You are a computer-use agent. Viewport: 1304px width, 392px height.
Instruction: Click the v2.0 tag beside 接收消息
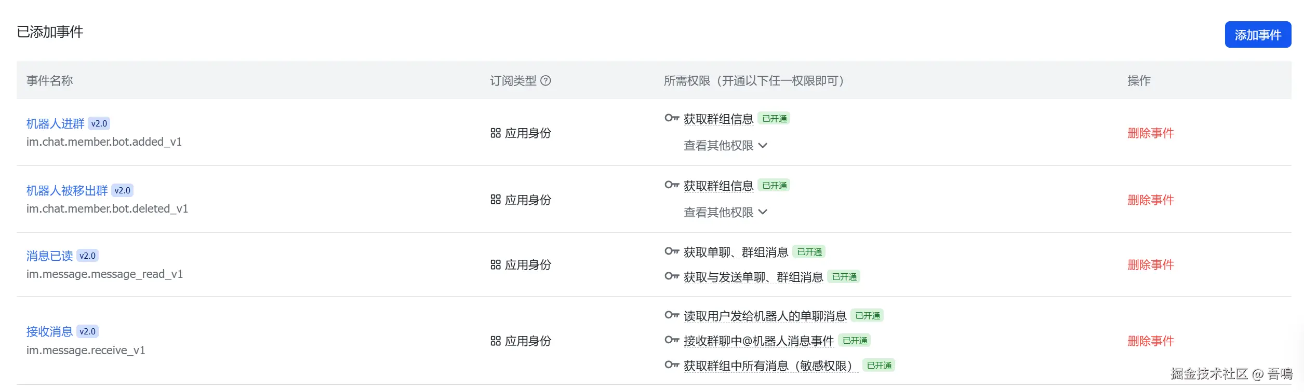[x=87, y=332]
